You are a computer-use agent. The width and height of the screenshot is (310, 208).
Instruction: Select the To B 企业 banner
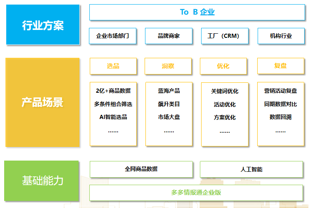click(197, 12)
